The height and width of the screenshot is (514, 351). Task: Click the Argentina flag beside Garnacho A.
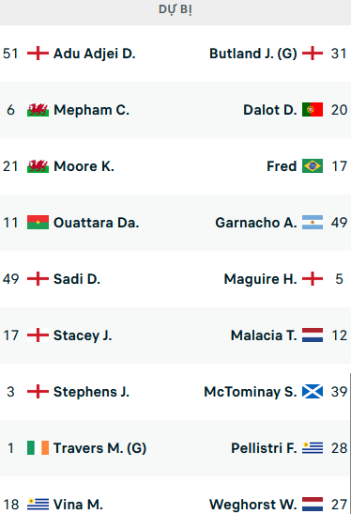point(313,223)
